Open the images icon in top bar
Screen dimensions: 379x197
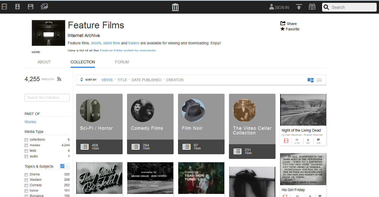(44, 7)
